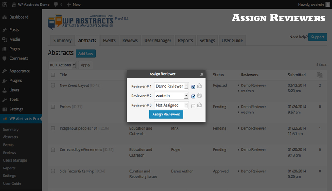The image size is (332, 191).
Task: Click the Add New abstract button
Action: click(86, 54)
